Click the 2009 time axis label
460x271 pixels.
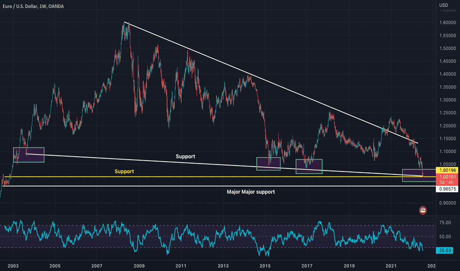tap(139, 266)
